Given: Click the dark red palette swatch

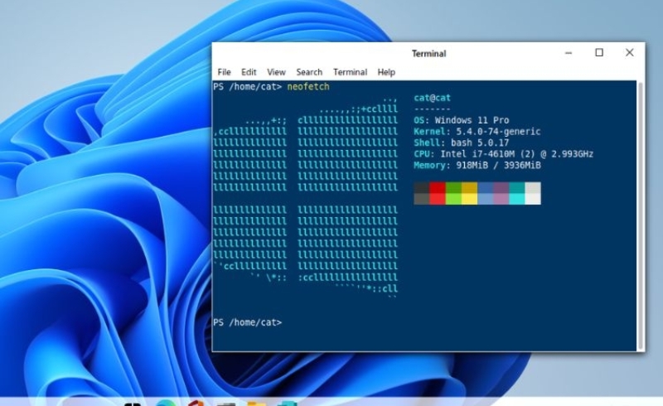Looking at the screenshot, I should click(x=438, y=188).
